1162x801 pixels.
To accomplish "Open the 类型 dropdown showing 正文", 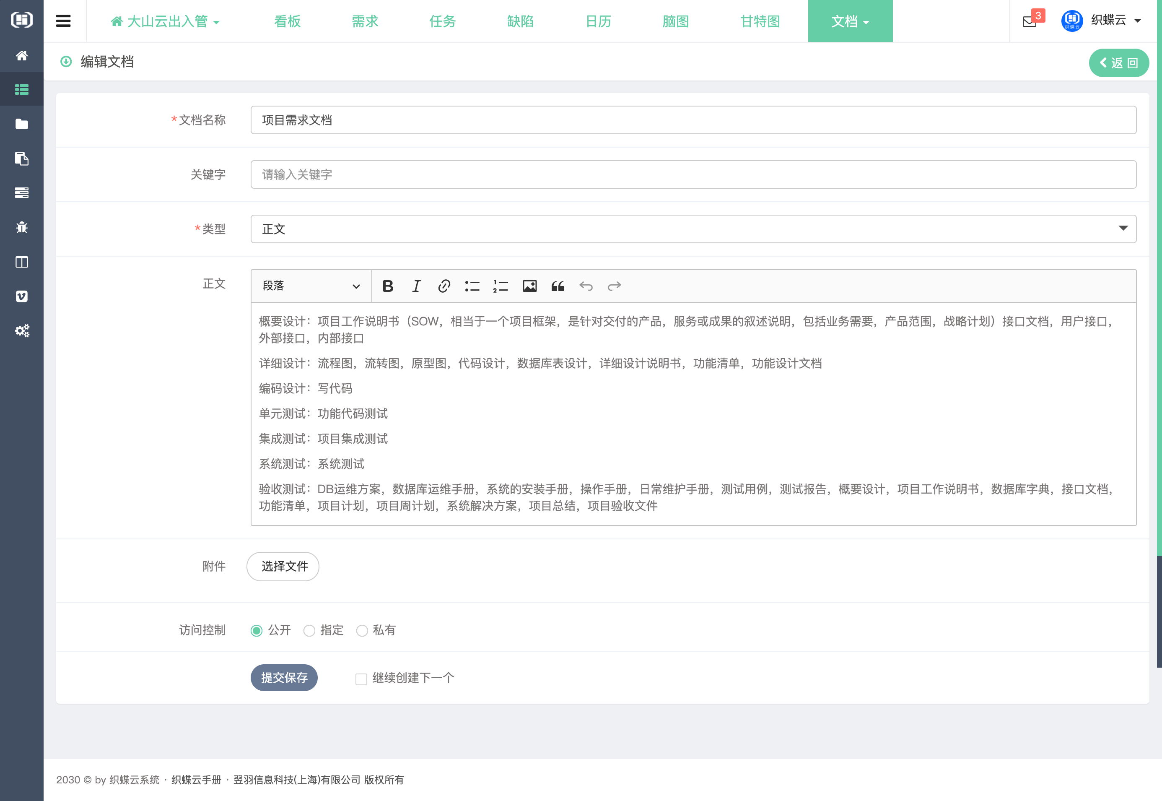I will pos(693,229).
